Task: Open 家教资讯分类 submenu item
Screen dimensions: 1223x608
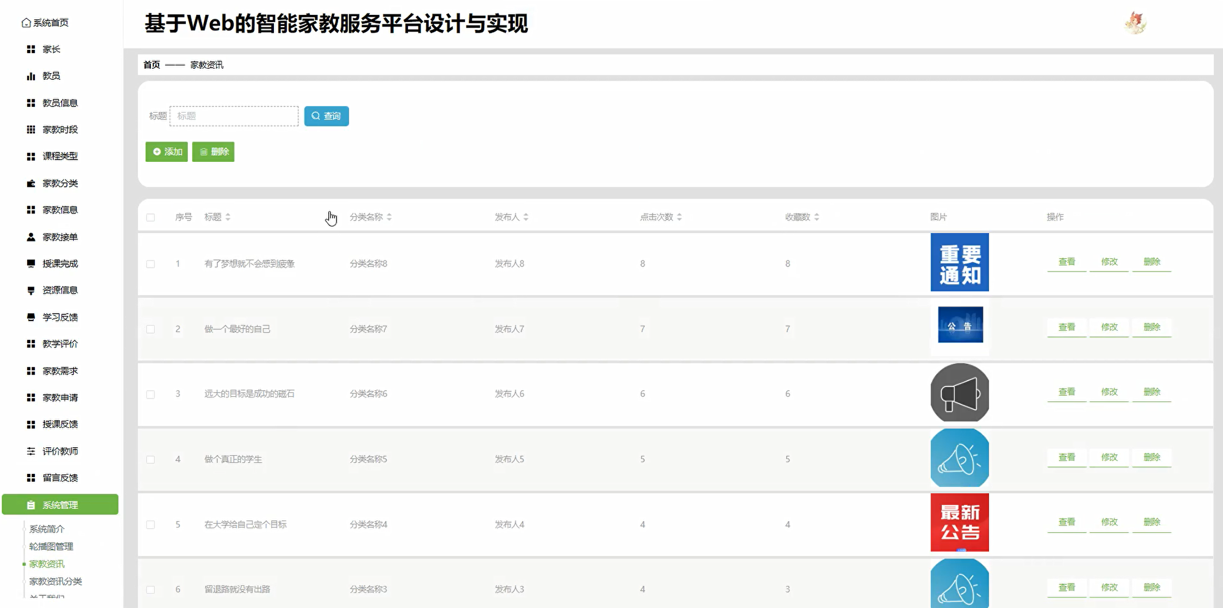Action: pyautogui.click(x=55, y=581)
